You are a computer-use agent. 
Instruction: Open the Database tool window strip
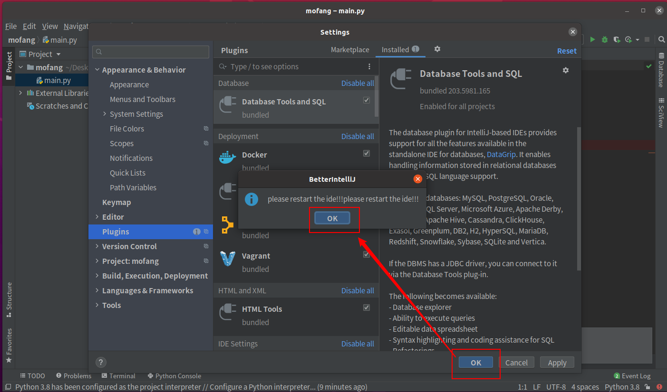(661, 70)
